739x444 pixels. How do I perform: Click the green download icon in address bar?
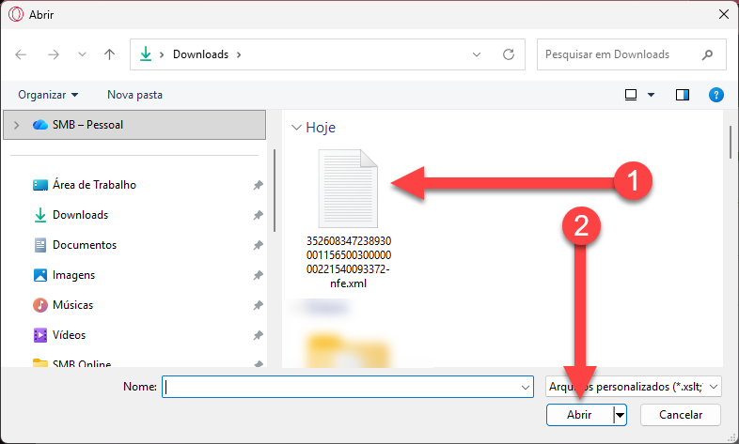tap(146, 54)
